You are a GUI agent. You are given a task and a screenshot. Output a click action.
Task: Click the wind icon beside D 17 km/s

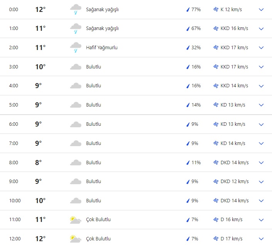216,239
